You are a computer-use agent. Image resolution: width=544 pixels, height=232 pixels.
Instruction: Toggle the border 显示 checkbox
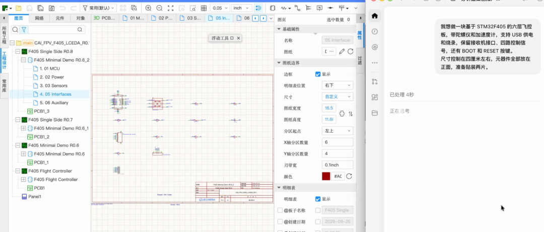pyautogui.click(x=318, y=74)
